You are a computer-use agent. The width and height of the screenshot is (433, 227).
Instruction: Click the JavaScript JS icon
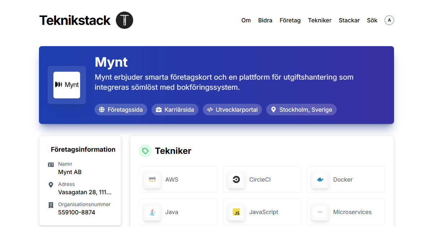[x=236, y=212]
